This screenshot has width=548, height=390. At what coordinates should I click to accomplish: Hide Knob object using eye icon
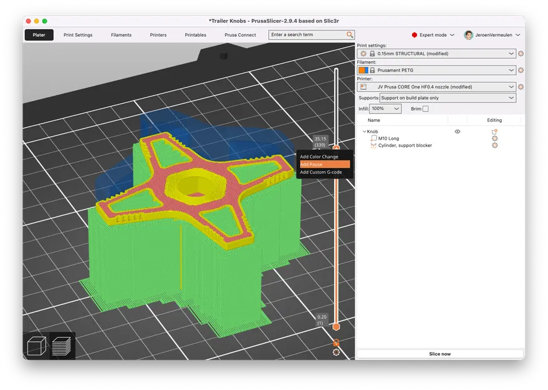click(x=458, y=132)
